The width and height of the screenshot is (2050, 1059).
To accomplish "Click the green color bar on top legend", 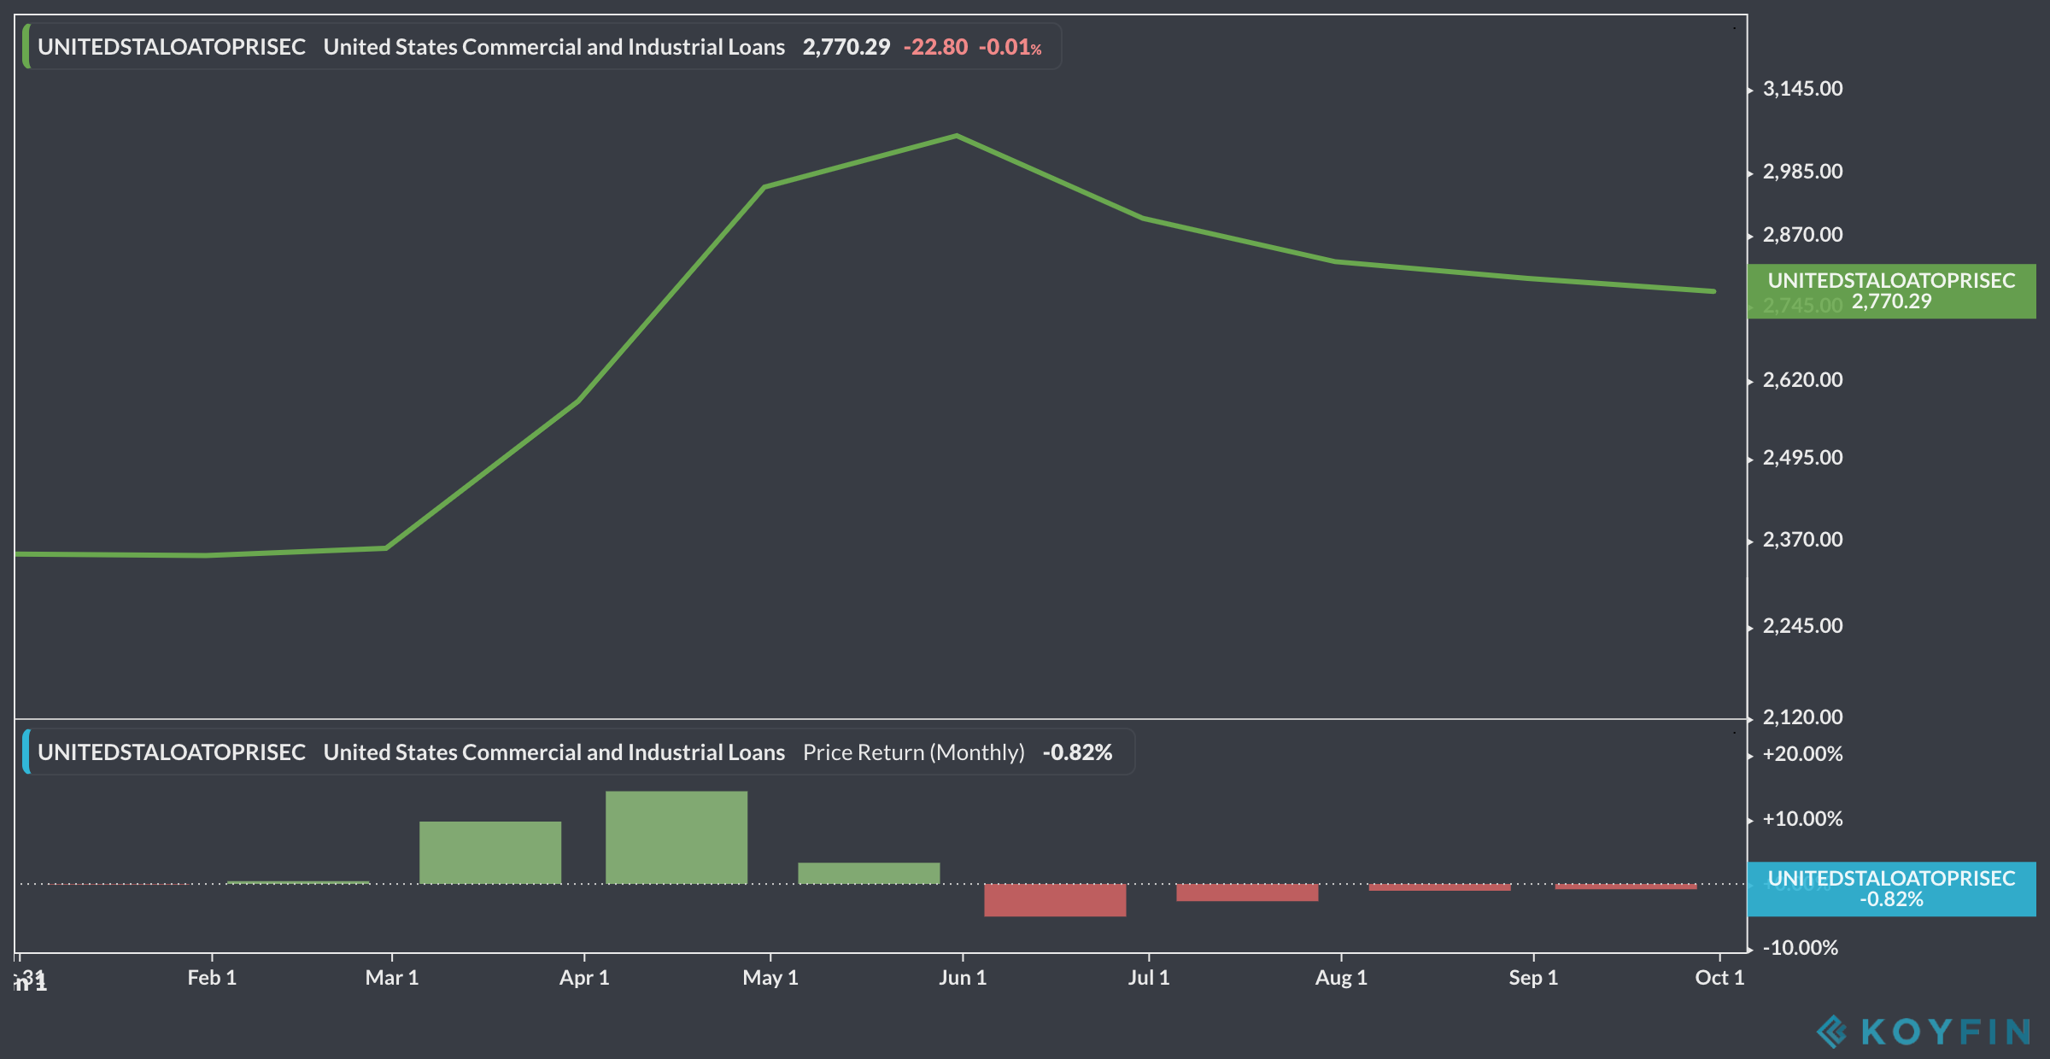I will click(26, 47).
